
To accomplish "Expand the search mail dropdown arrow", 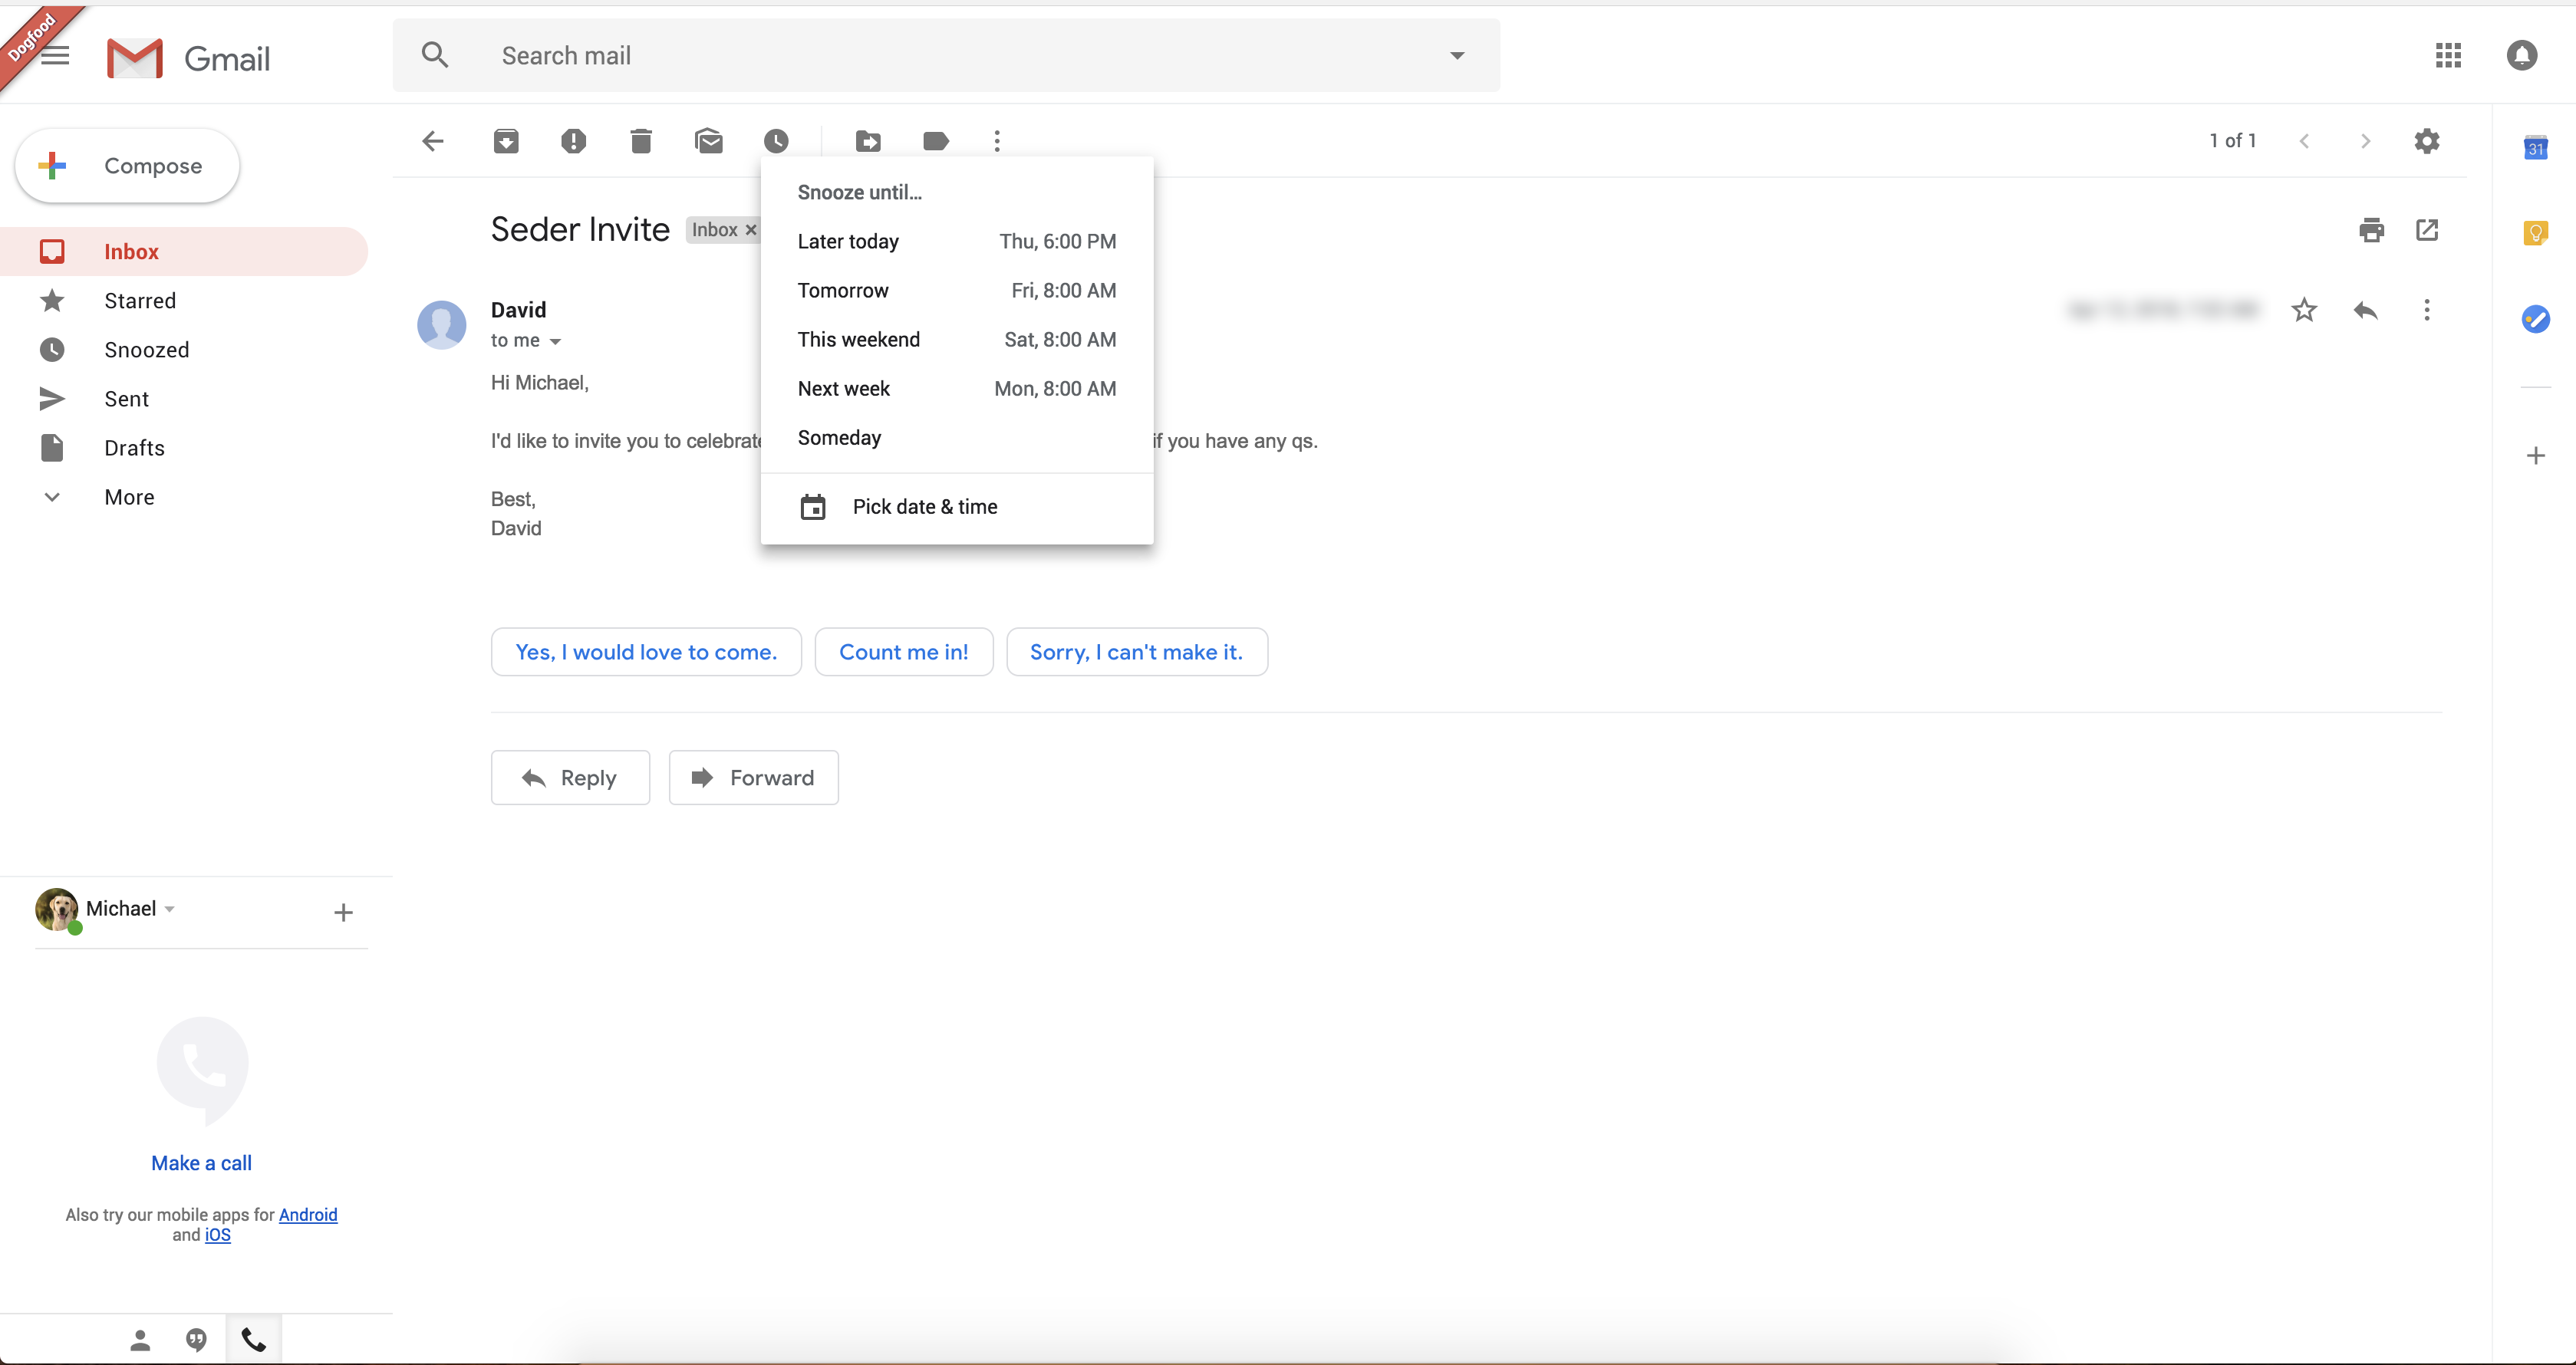I will (x=1457, y=54).
